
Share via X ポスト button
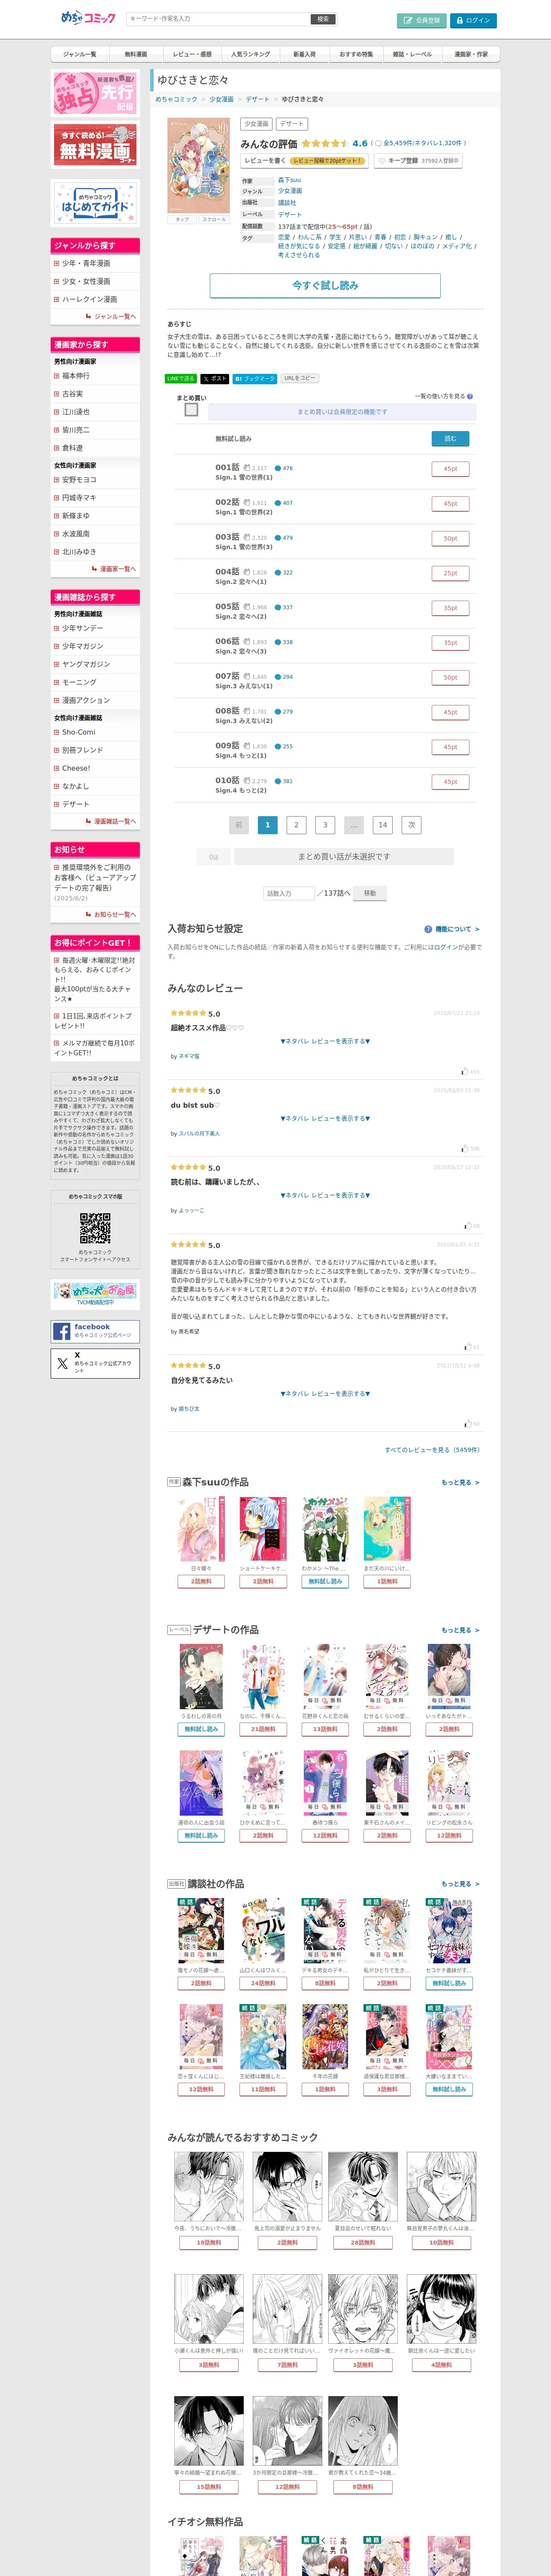tap(214, 379)
